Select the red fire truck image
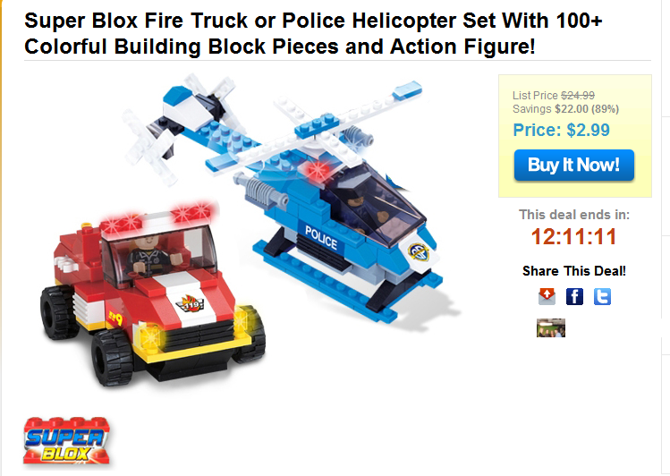 point(153,295)
